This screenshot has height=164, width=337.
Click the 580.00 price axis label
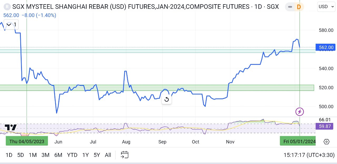[x=326, y=30]
